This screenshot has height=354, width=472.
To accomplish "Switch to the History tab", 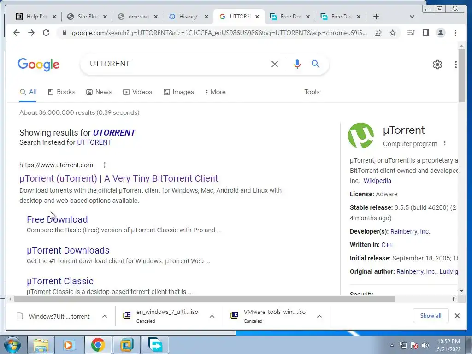I will (188, 17).
